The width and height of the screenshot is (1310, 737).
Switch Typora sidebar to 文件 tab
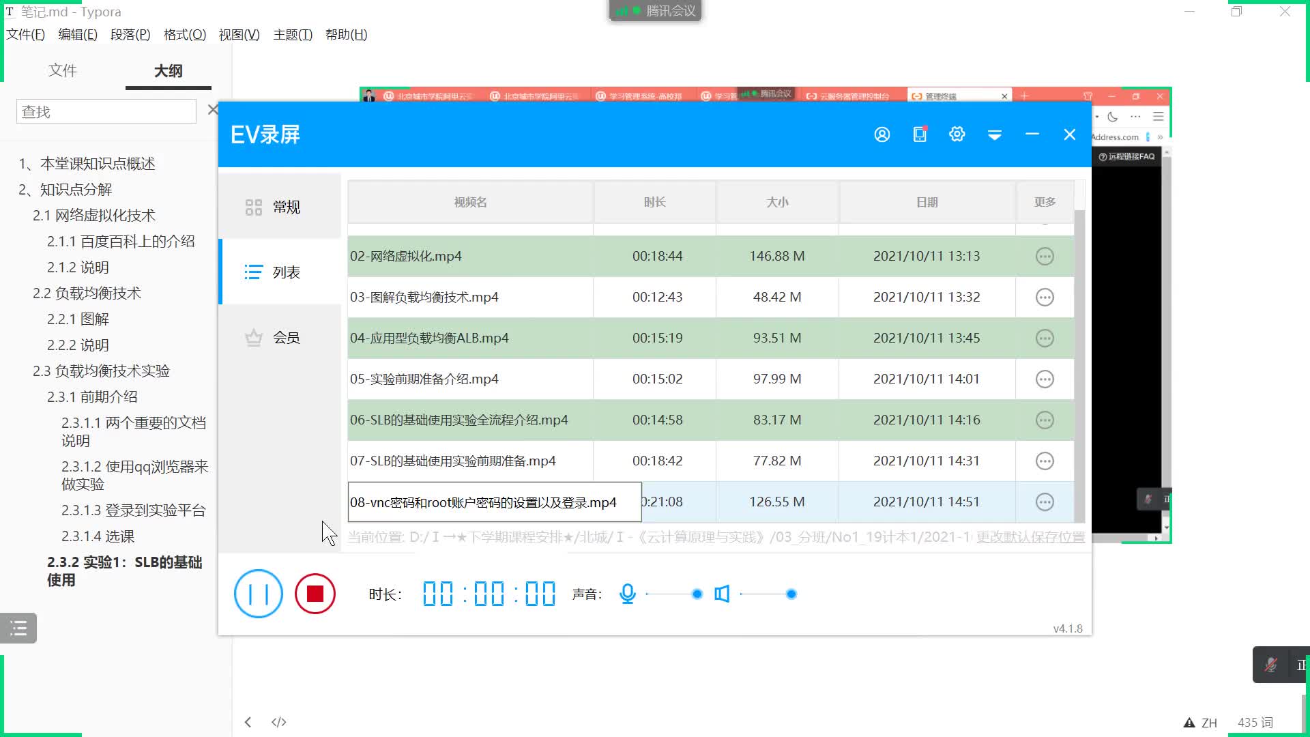pyautogui.click(x=63, y=70)
